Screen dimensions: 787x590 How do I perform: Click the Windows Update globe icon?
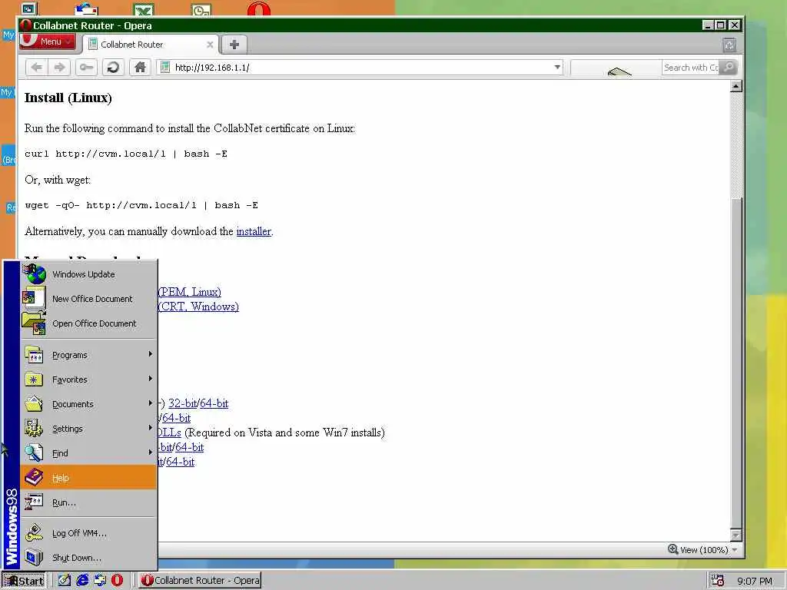click(x=35, y=274)
